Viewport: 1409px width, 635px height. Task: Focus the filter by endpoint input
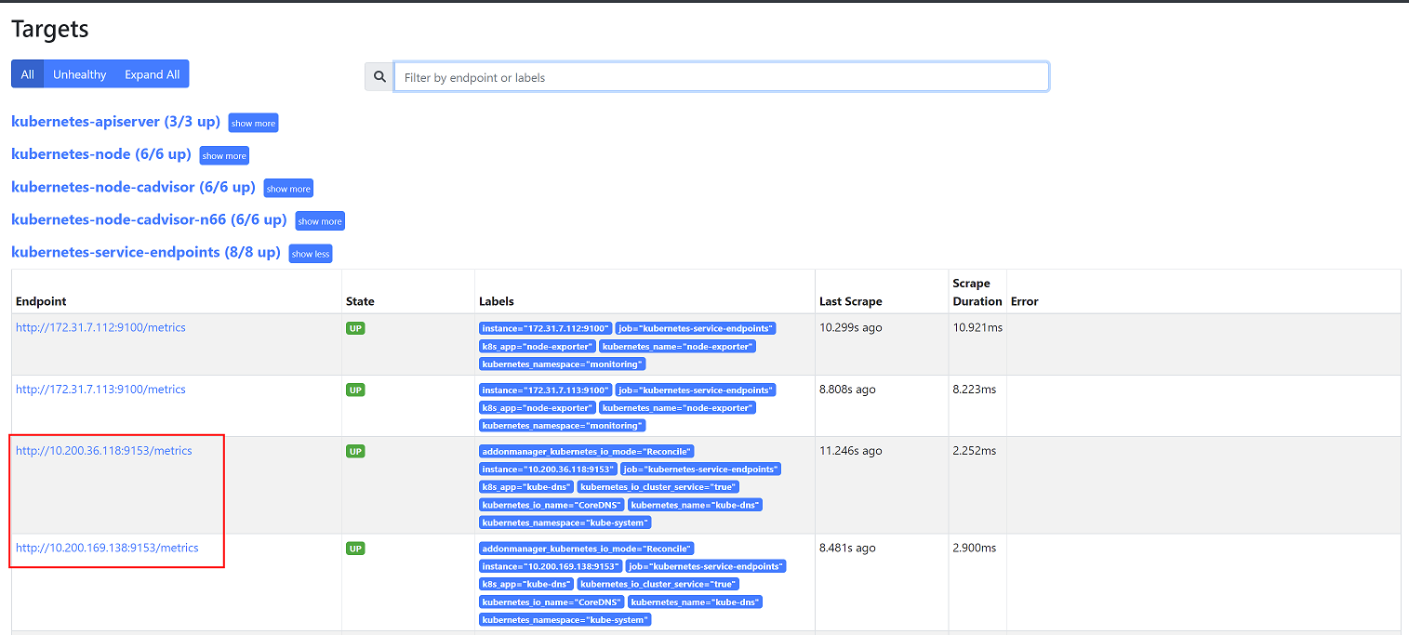pyautogui.click(x=721, y=77)
